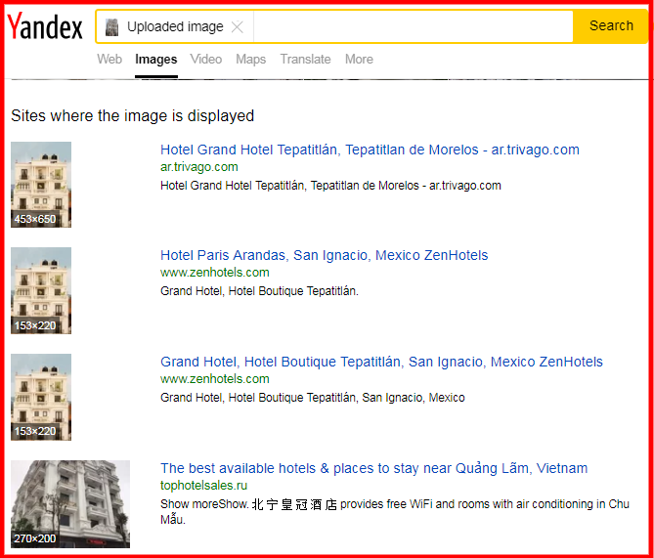Click the tophotelsales.ru URL
Image resolution: width=654 pixels, height=558 pixels.
[203, 486]
